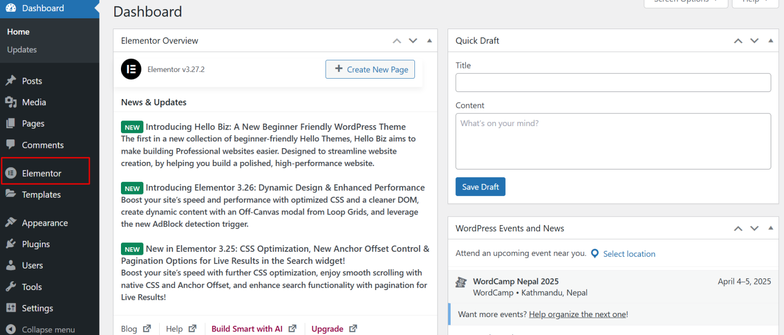Click the Create New Page button
The height and width of the screenshot is (335, 784).
pos(370,69)
